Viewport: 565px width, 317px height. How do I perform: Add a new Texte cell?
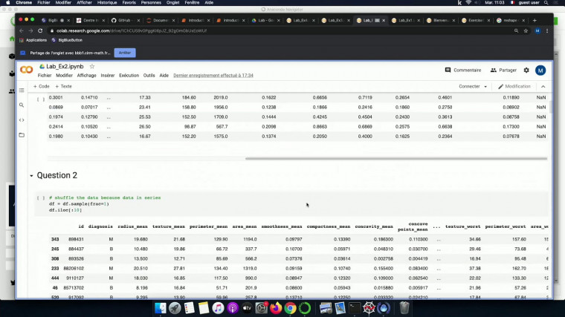(63, 86)
